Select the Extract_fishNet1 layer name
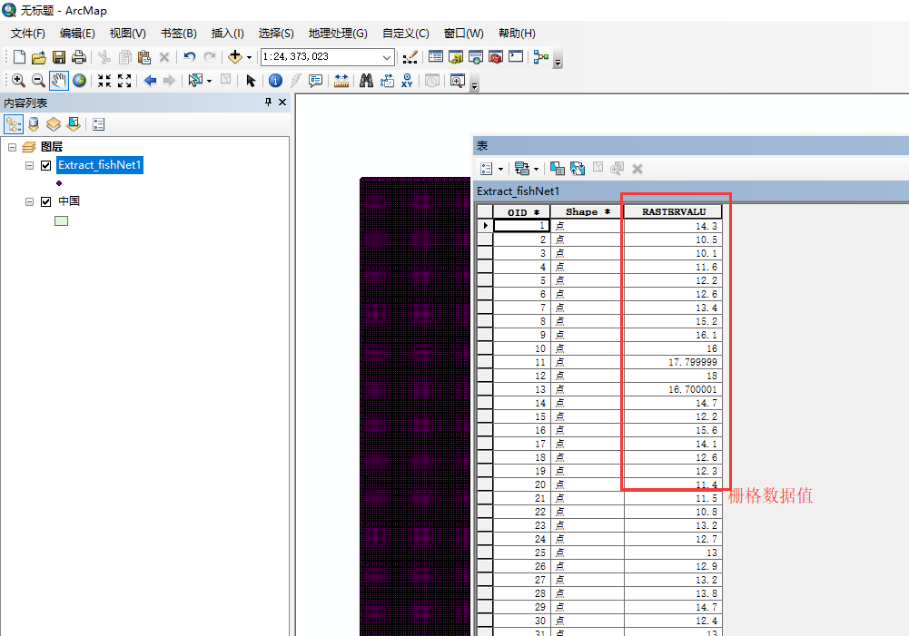 pos(100,165)
